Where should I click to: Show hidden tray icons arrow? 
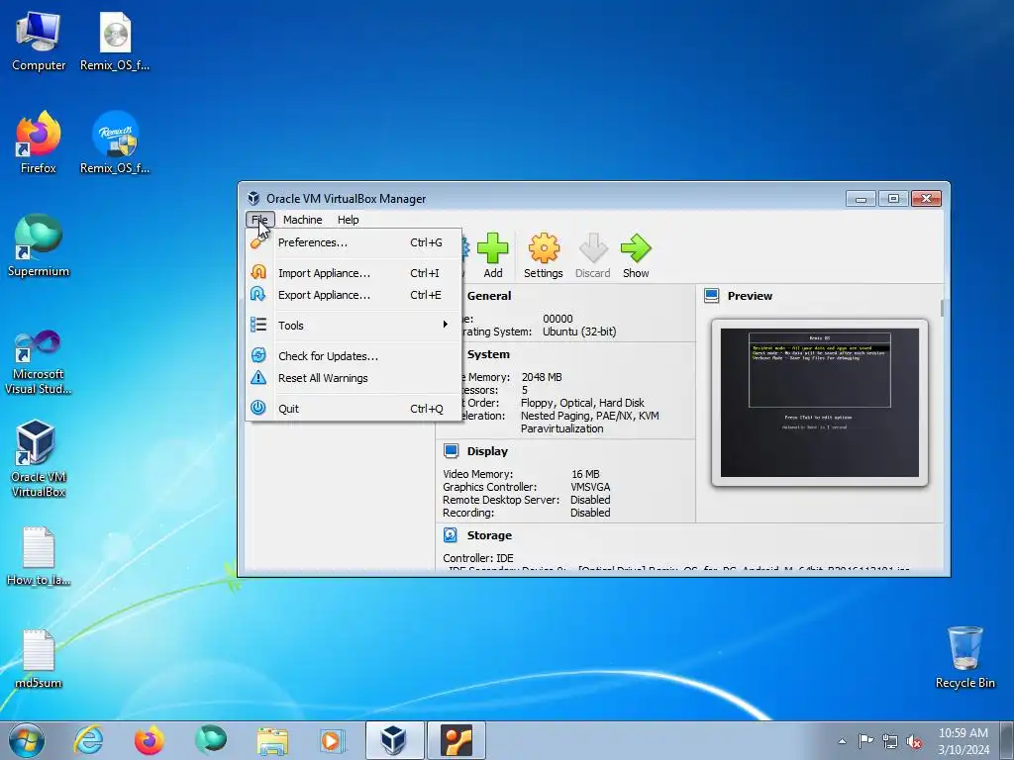point(842,741)
